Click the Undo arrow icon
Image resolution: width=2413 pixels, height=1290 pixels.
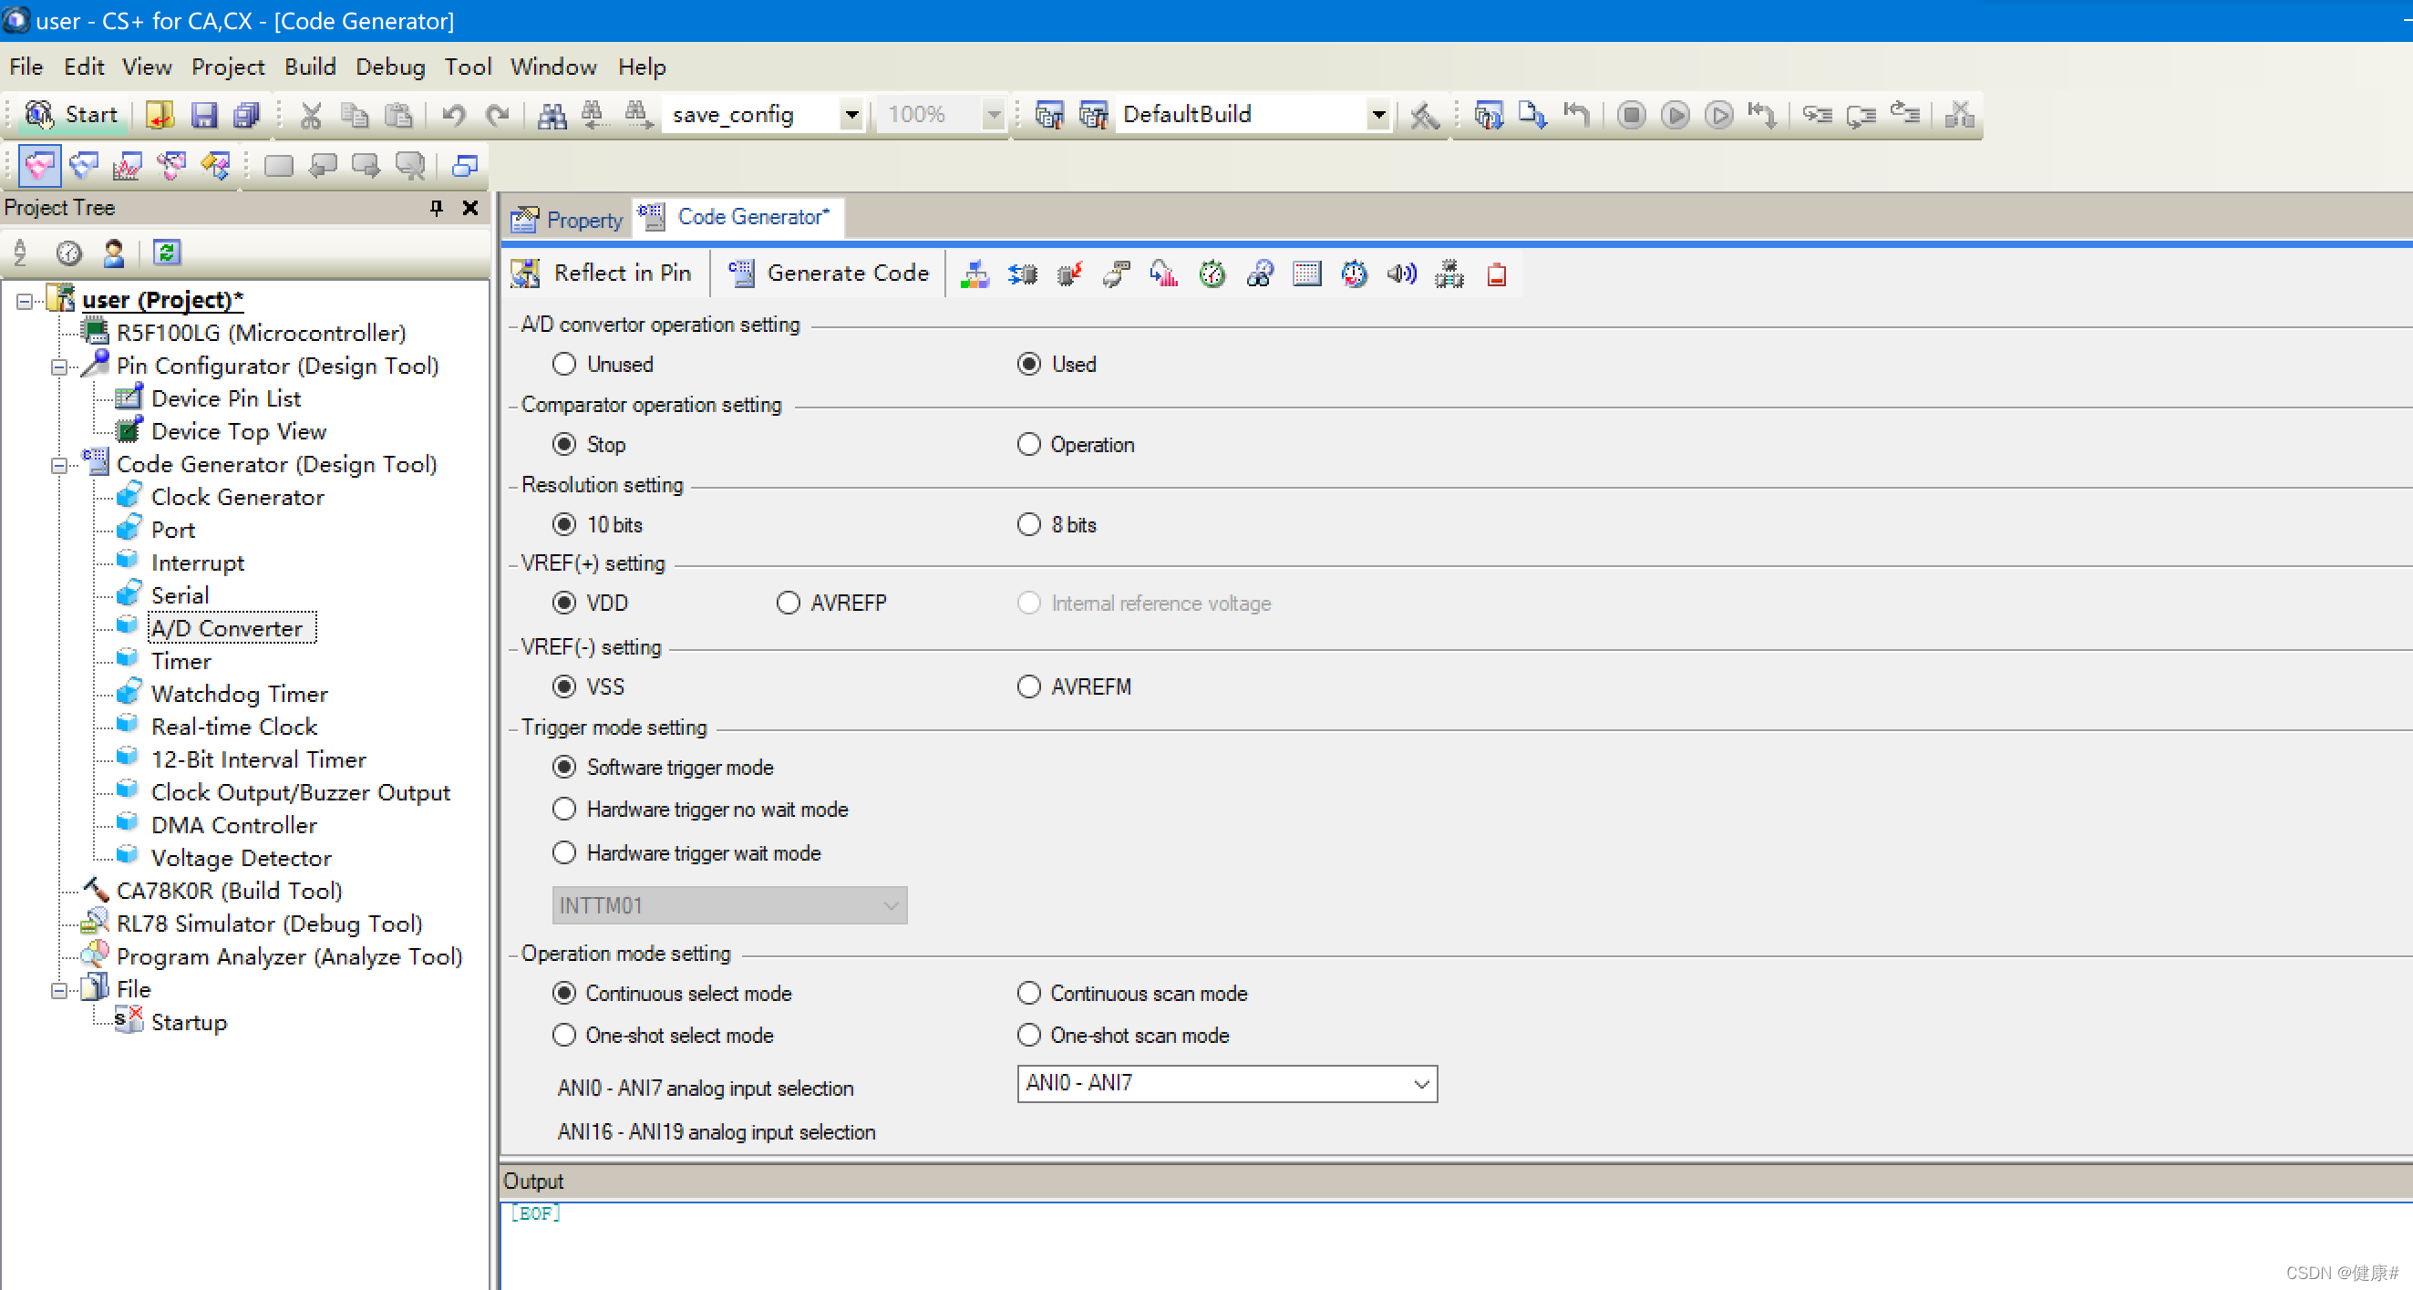tap(454, 115)
